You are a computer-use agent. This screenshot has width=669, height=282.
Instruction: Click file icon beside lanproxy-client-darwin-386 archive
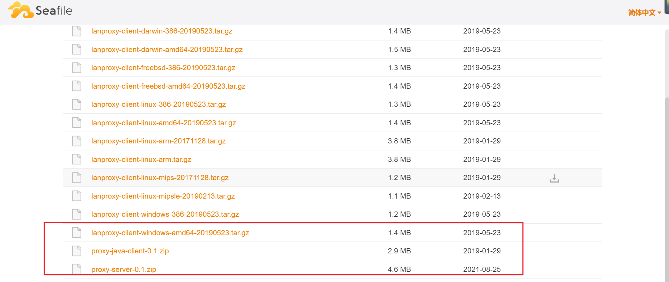76,31
